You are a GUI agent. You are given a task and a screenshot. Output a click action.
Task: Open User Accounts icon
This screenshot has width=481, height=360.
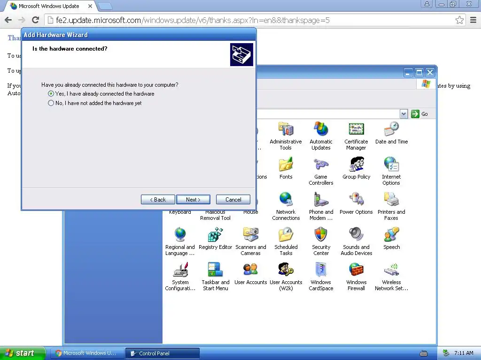pos(251,270)
